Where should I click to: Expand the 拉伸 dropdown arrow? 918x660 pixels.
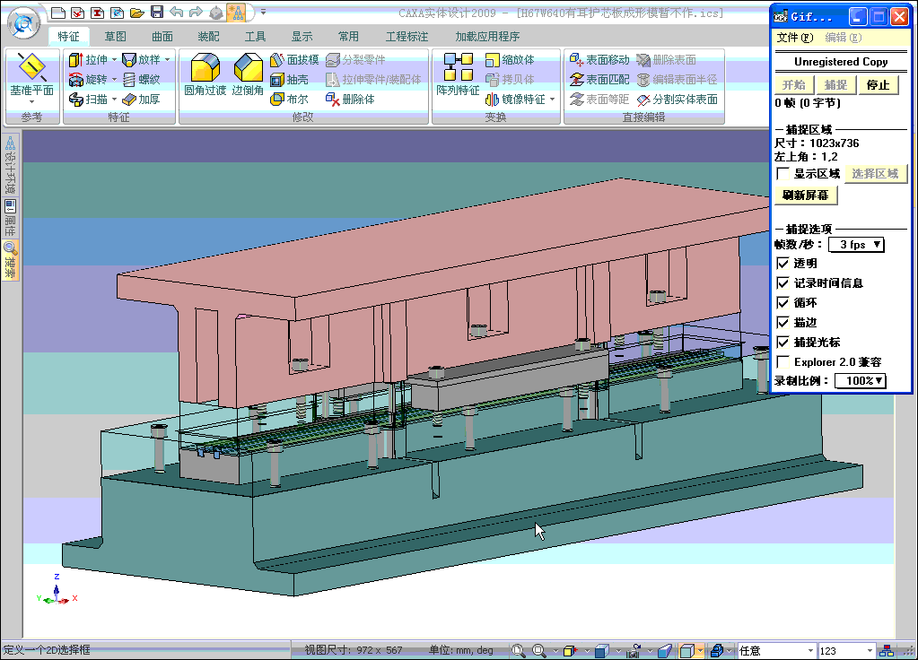click(x=114, y=60)
